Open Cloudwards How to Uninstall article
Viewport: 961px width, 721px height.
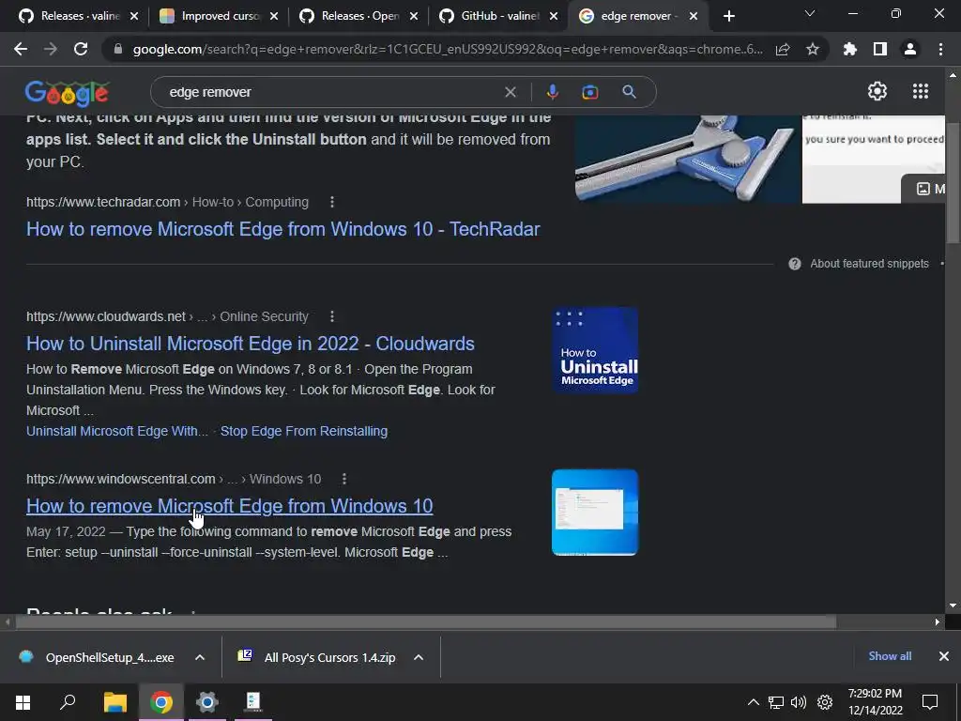click(x=250, y=344)
